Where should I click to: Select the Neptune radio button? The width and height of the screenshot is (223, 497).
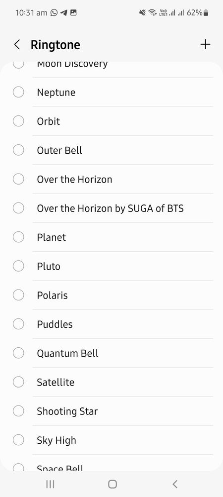[x=18, y=92]
